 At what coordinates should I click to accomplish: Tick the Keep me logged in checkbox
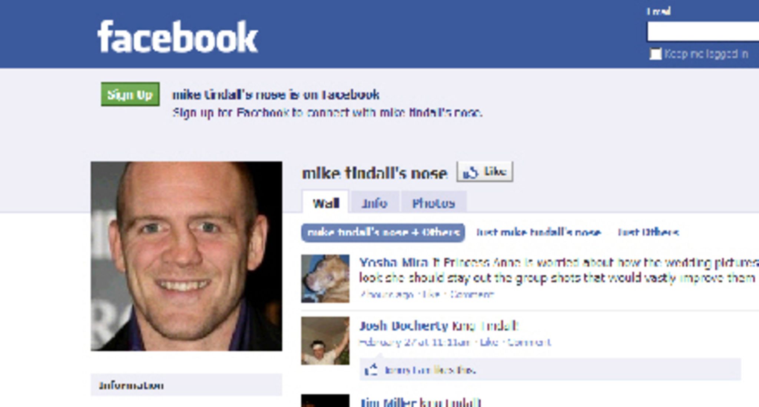pos(655,54)
